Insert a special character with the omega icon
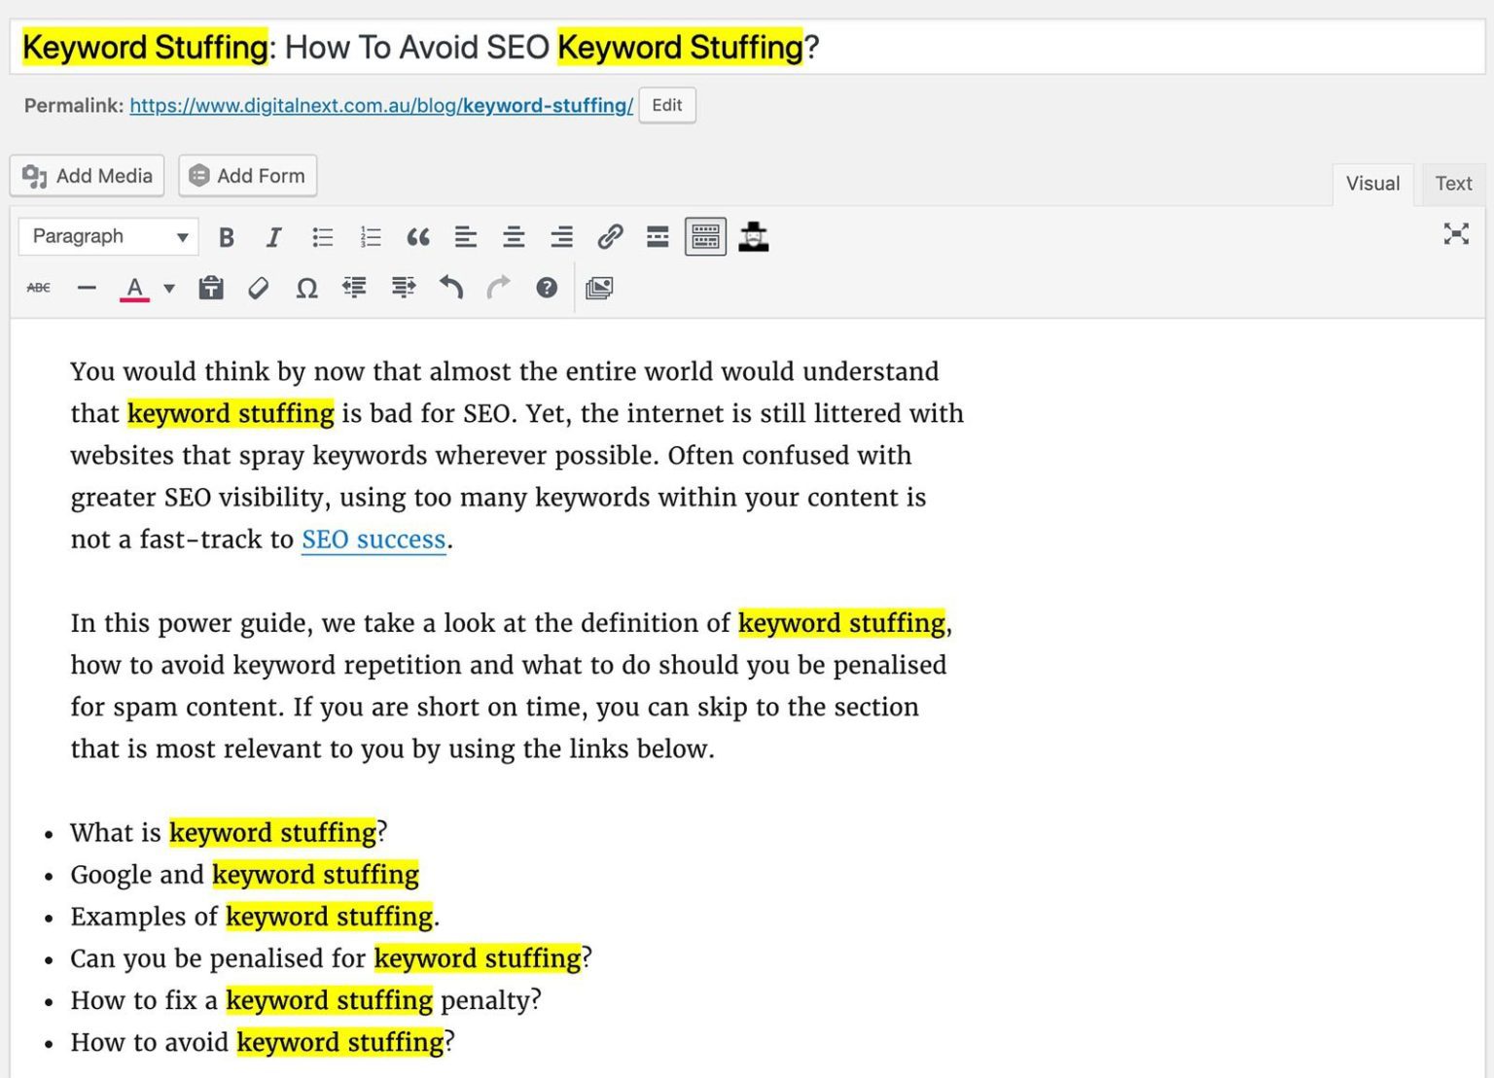The image size is (1494, 1078). (x=305, y=288)
